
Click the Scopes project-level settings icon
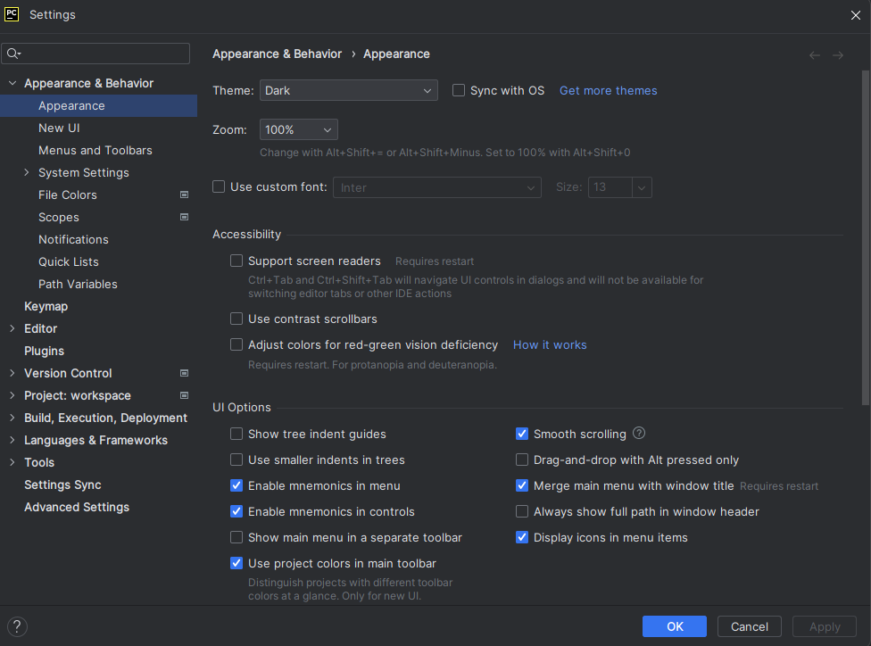185,217
